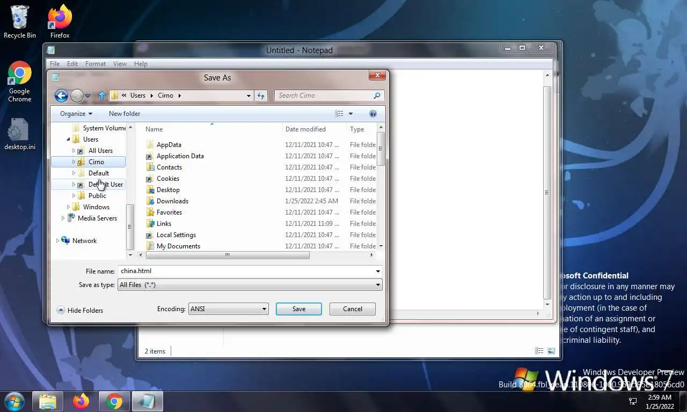Viewport: 687px width, 412px height.
Task: Click the Back arrow in Save As dialog
Action: click(61, 95)
